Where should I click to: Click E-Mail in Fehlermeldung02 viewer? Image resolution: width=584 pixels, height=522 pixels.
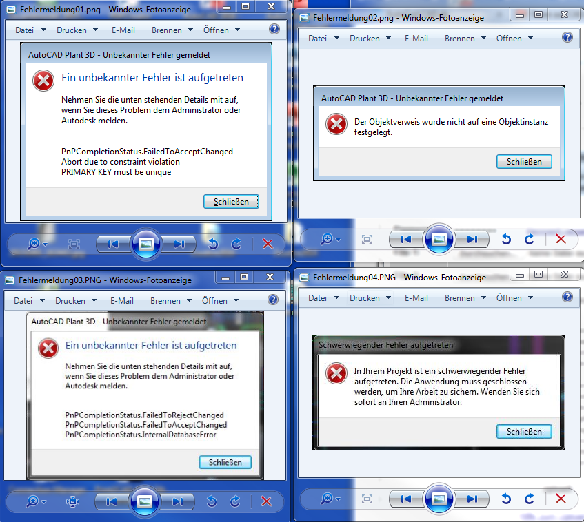(416, 39)
